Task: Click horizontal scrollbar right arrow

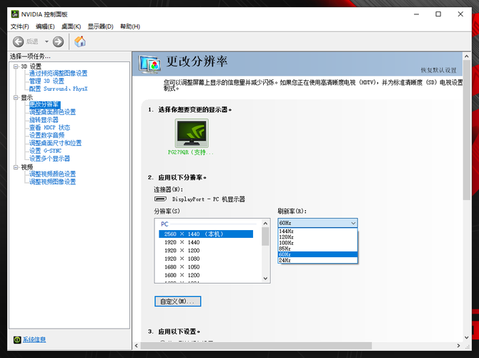Action: pyautogui.click(x=458, y=345)
